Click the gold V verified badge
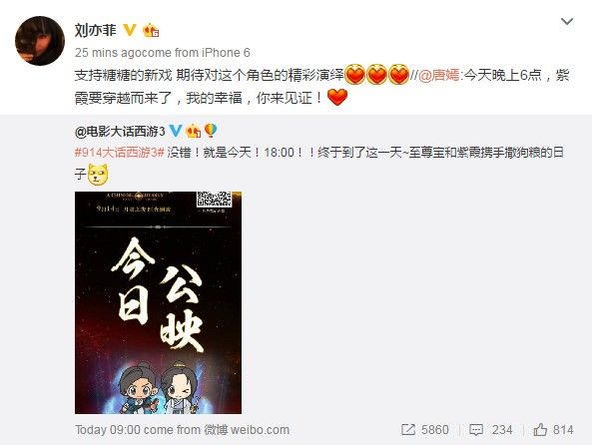This screenshot has height=445, width=592. 130,30
